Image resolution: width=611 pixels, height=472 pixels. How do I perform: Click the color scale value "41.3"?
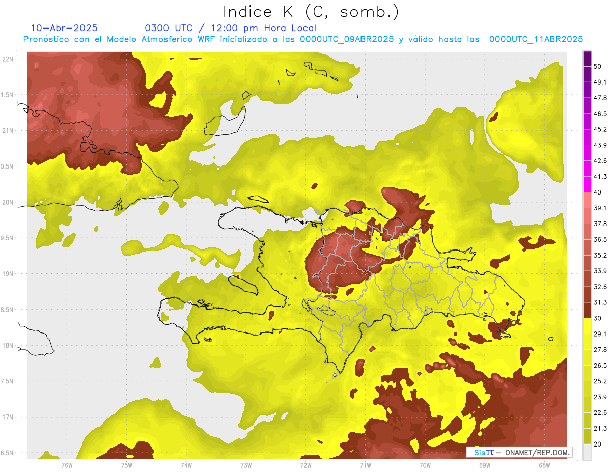[600, 177]
